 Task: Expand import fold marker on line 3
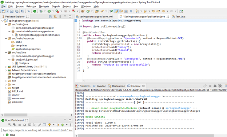point(81,26)
